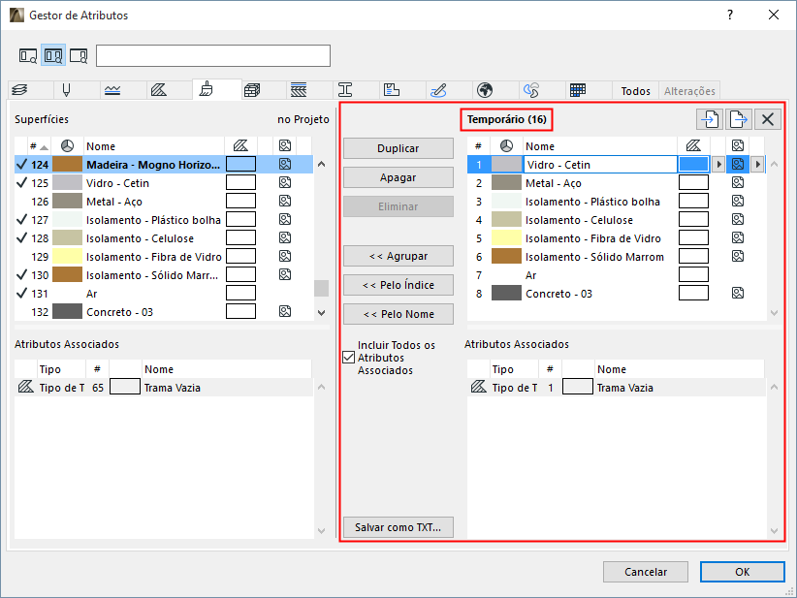Click the Cancelar button

click(646, 572)
